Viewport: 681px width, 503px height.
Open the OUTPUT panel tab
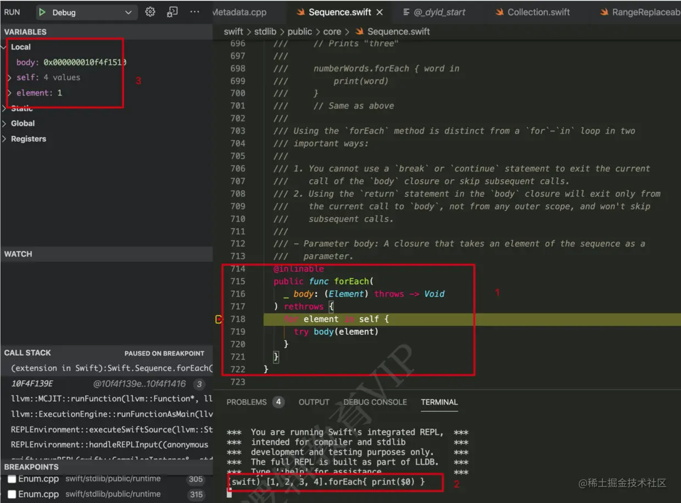[314, 402]
